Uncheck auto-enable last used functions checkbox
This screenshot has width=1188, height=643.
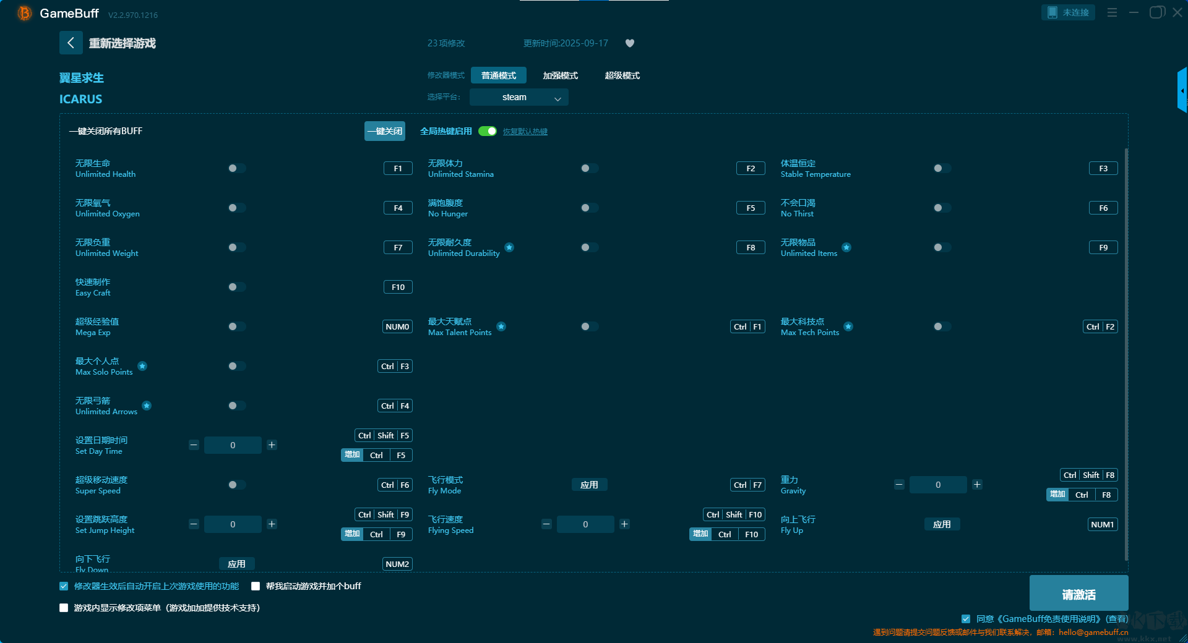coord(64,586)
